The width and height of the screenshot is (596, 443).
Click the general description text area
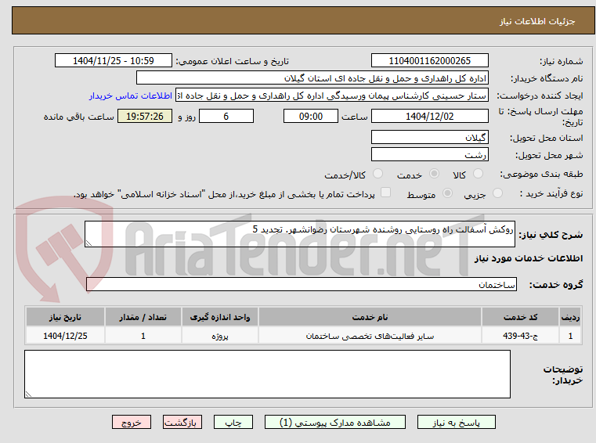tap(300, 234)
